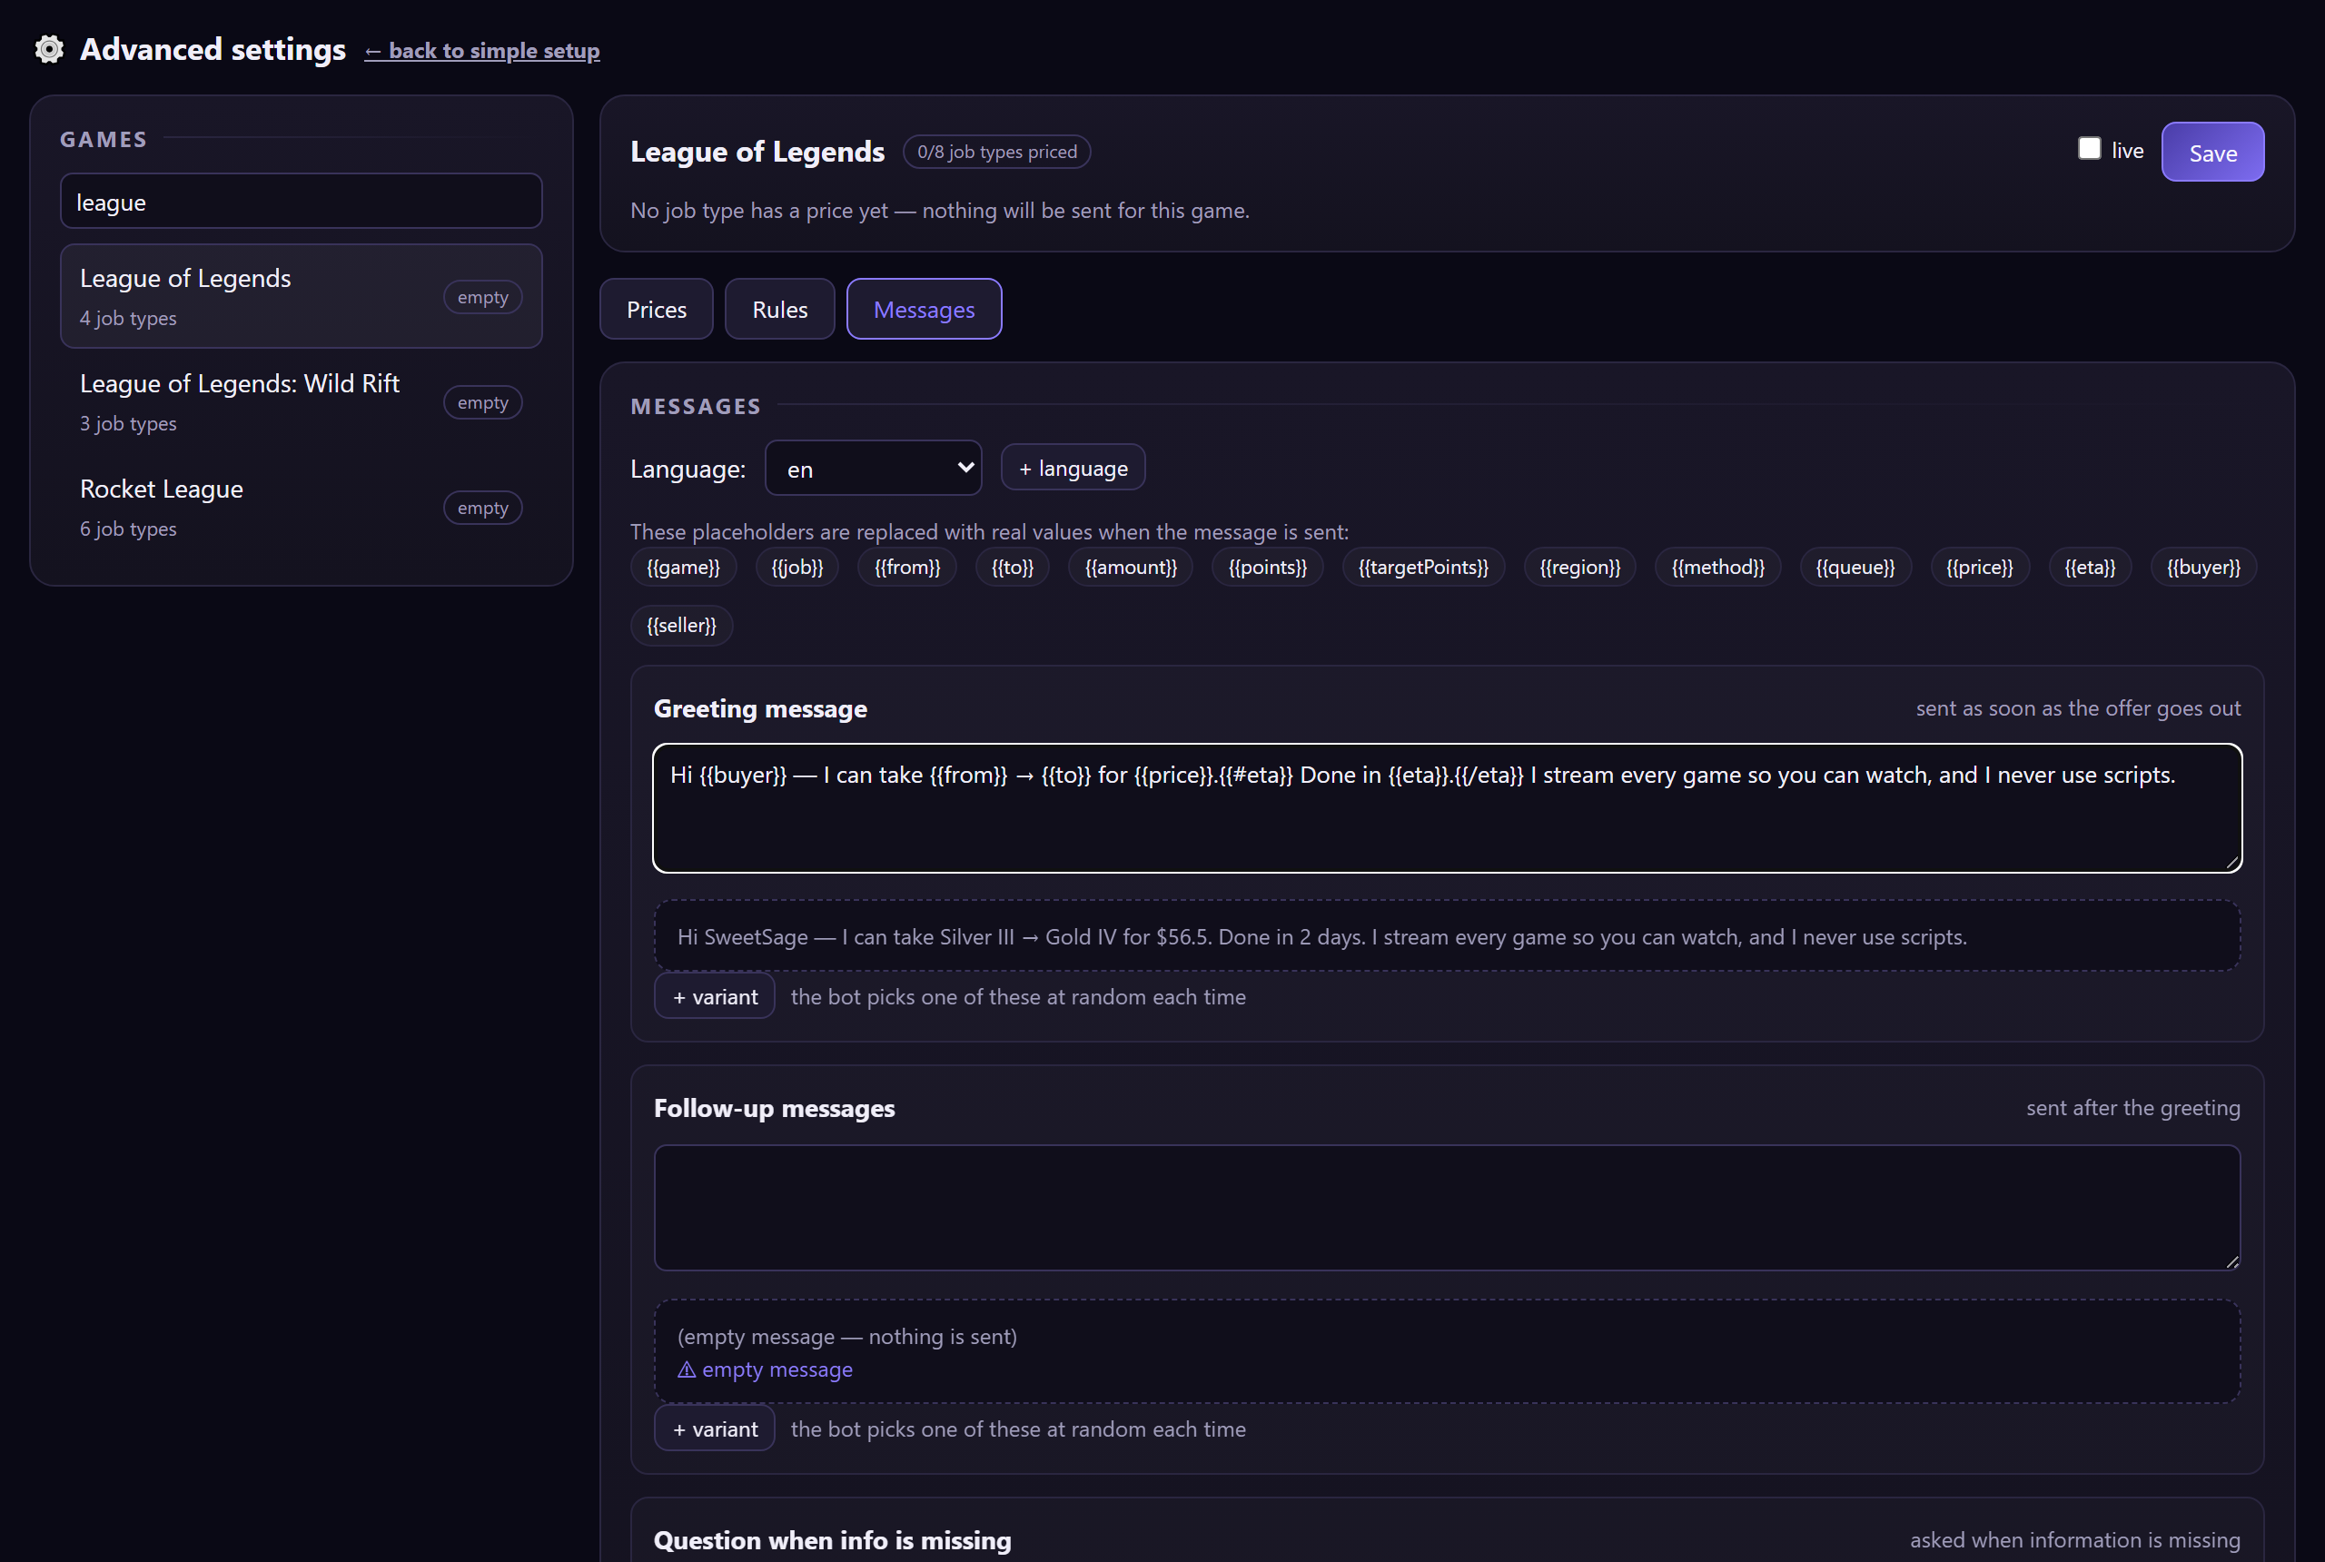This screenshot has height=1562, width=2325.
Task: Insert the {{queue}} placeholder chip
Action: click(x=1855, y=567)
